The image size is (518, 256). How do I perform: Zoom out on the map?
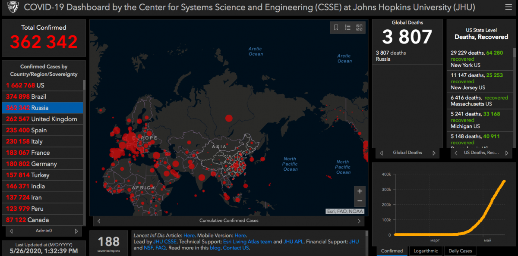coord(360,201)
